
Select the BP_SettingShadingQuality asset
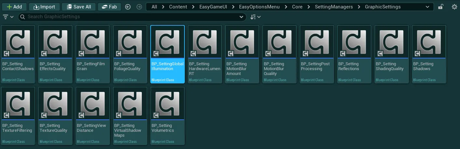(x=392, y=54)
